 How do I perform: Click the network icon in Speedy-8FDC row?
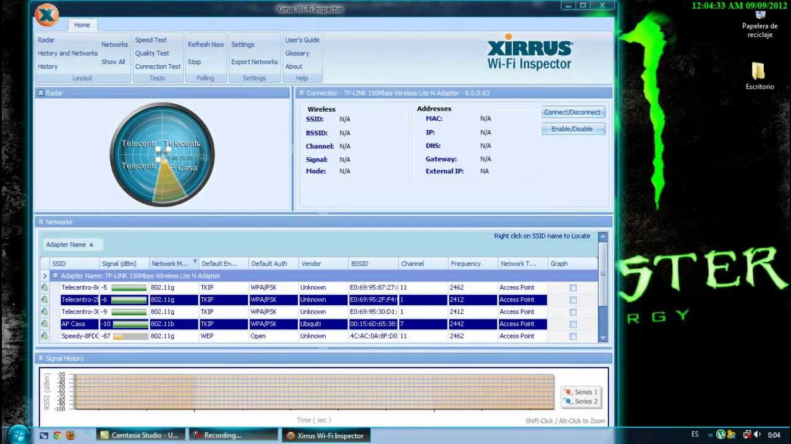tap(44, 336)
